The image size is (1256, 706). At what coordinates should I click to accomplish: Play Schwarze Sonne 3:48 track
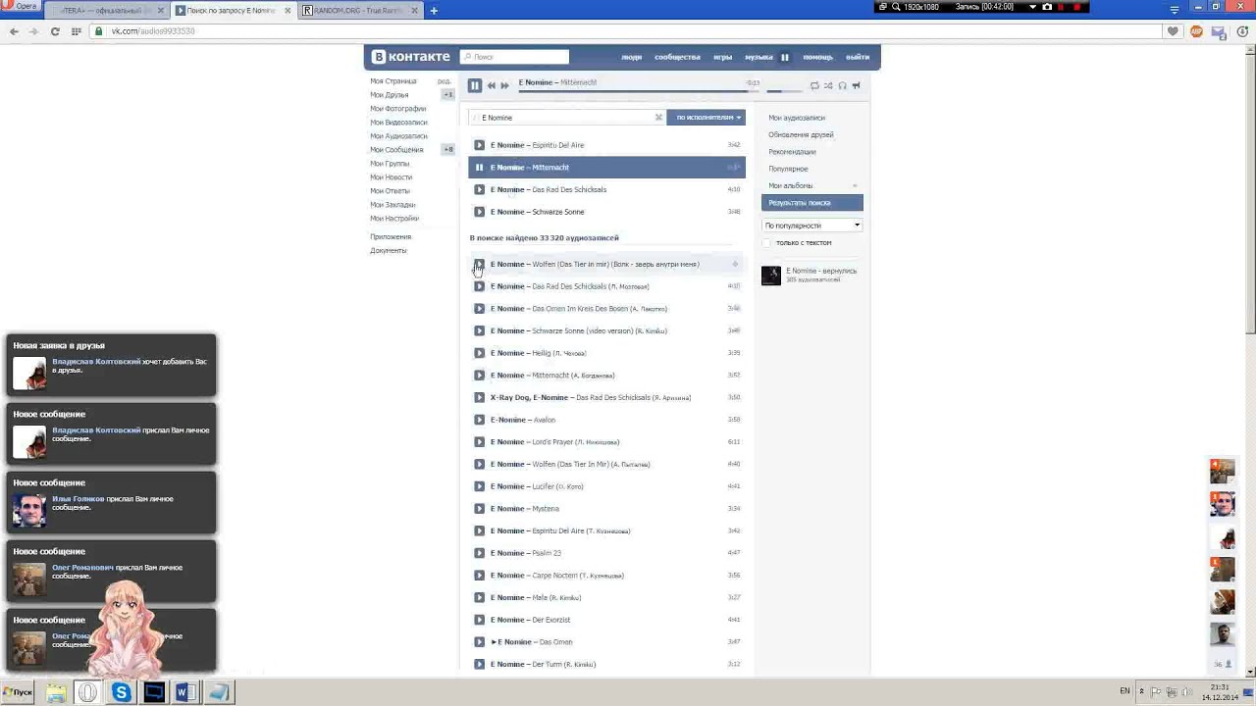pyautogui.click(x=479, y=212)
